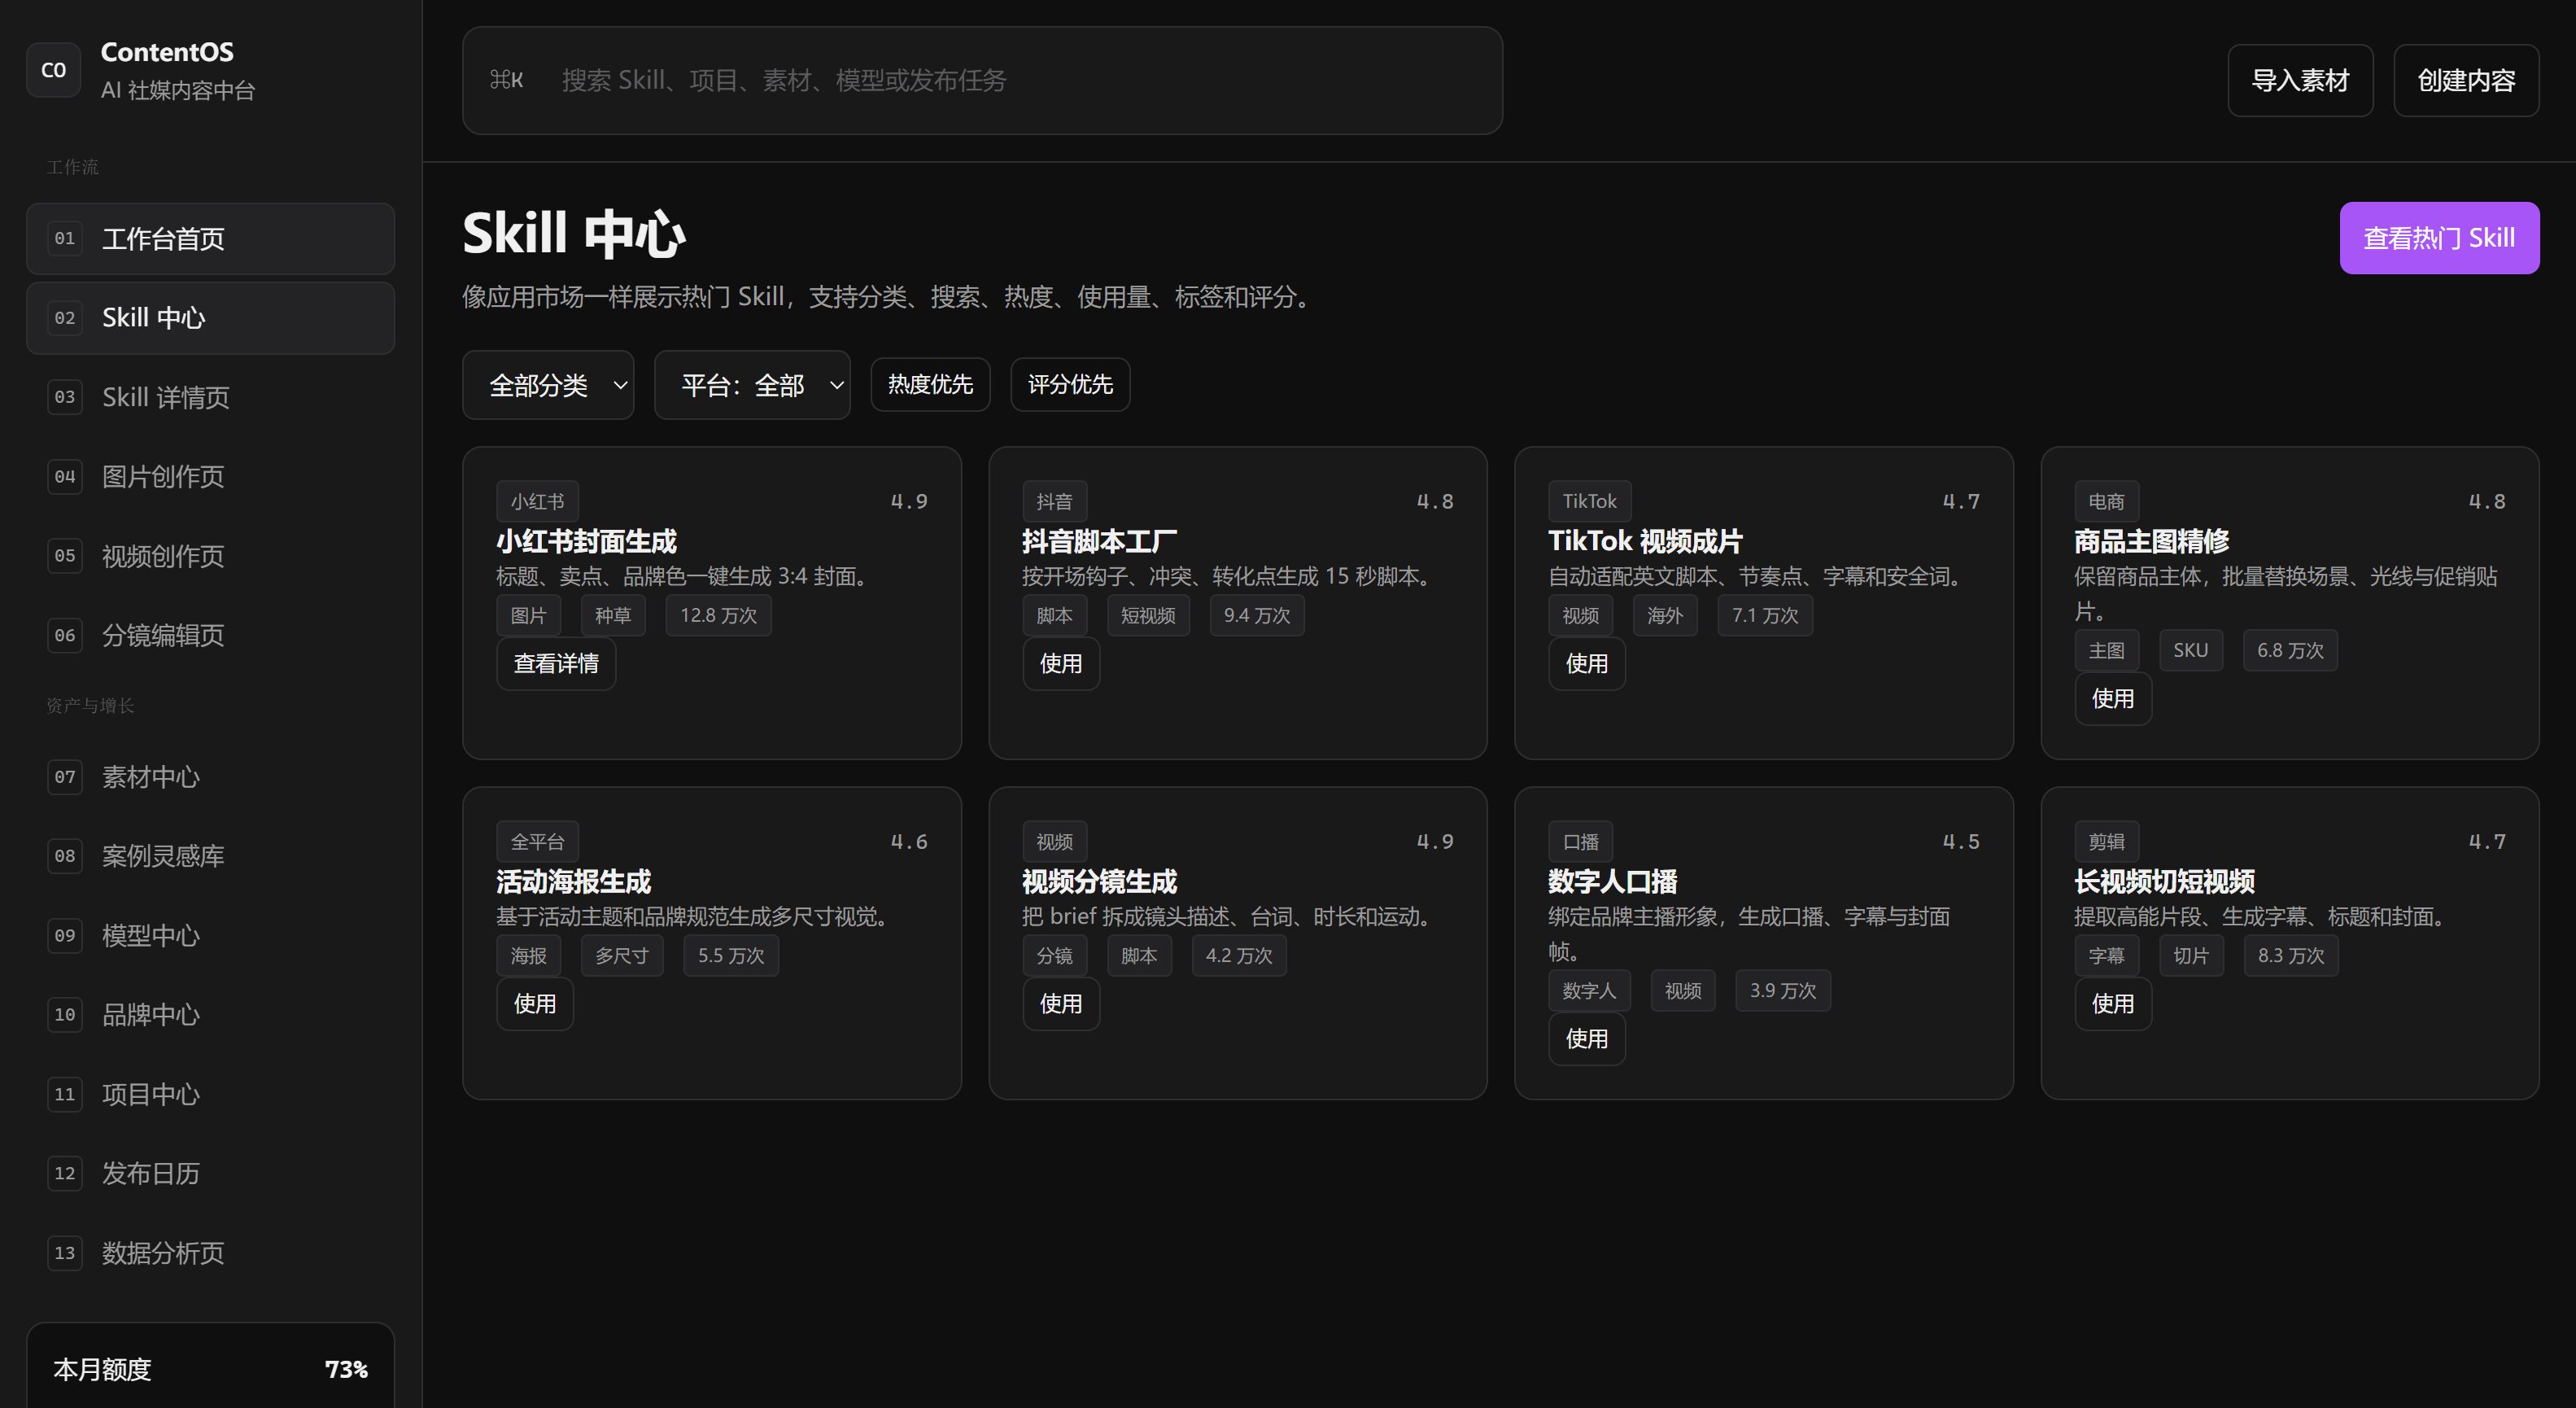
Task: Click 使用 on 视频分镜生成 card
Action: coord(1061,1004)
